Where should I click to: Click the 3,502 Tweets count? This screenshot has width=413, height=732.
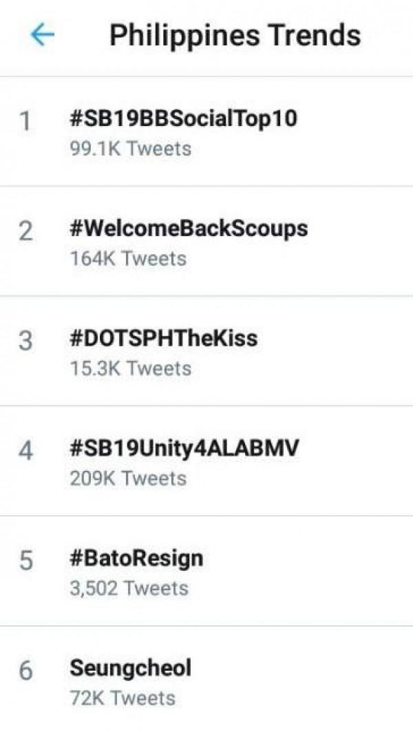[x=129, y=588]
